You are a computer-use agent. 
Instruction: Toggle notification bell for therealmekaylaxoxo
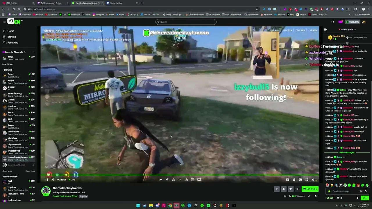[284, 189]
